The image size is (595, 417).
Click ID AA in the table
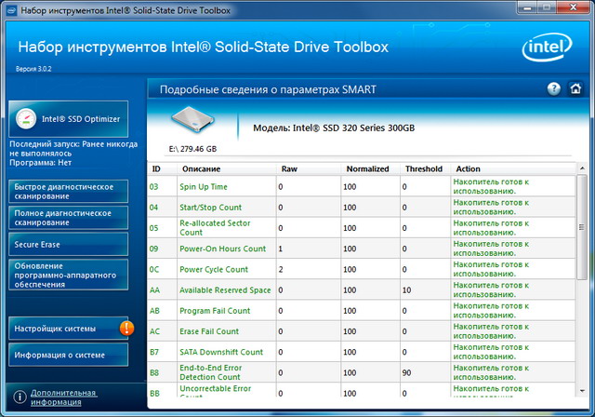tap(154, 290)
